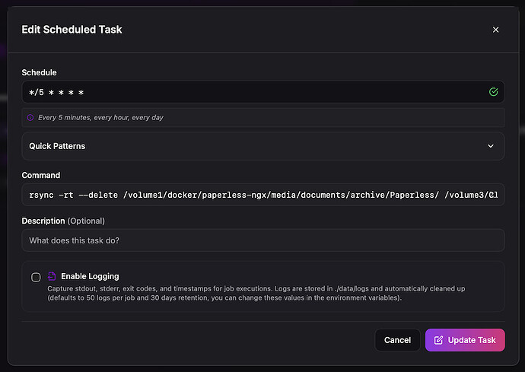Select the Description optional text box
Image resolution: width=525 pixels, height=372 pixels.
click(x=262, y=240)
